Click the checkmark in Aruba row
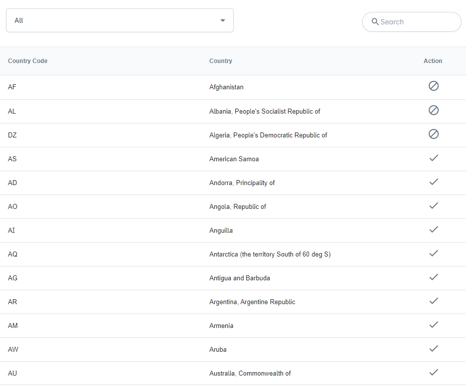 pyautogui.click(x=434, y=348)
